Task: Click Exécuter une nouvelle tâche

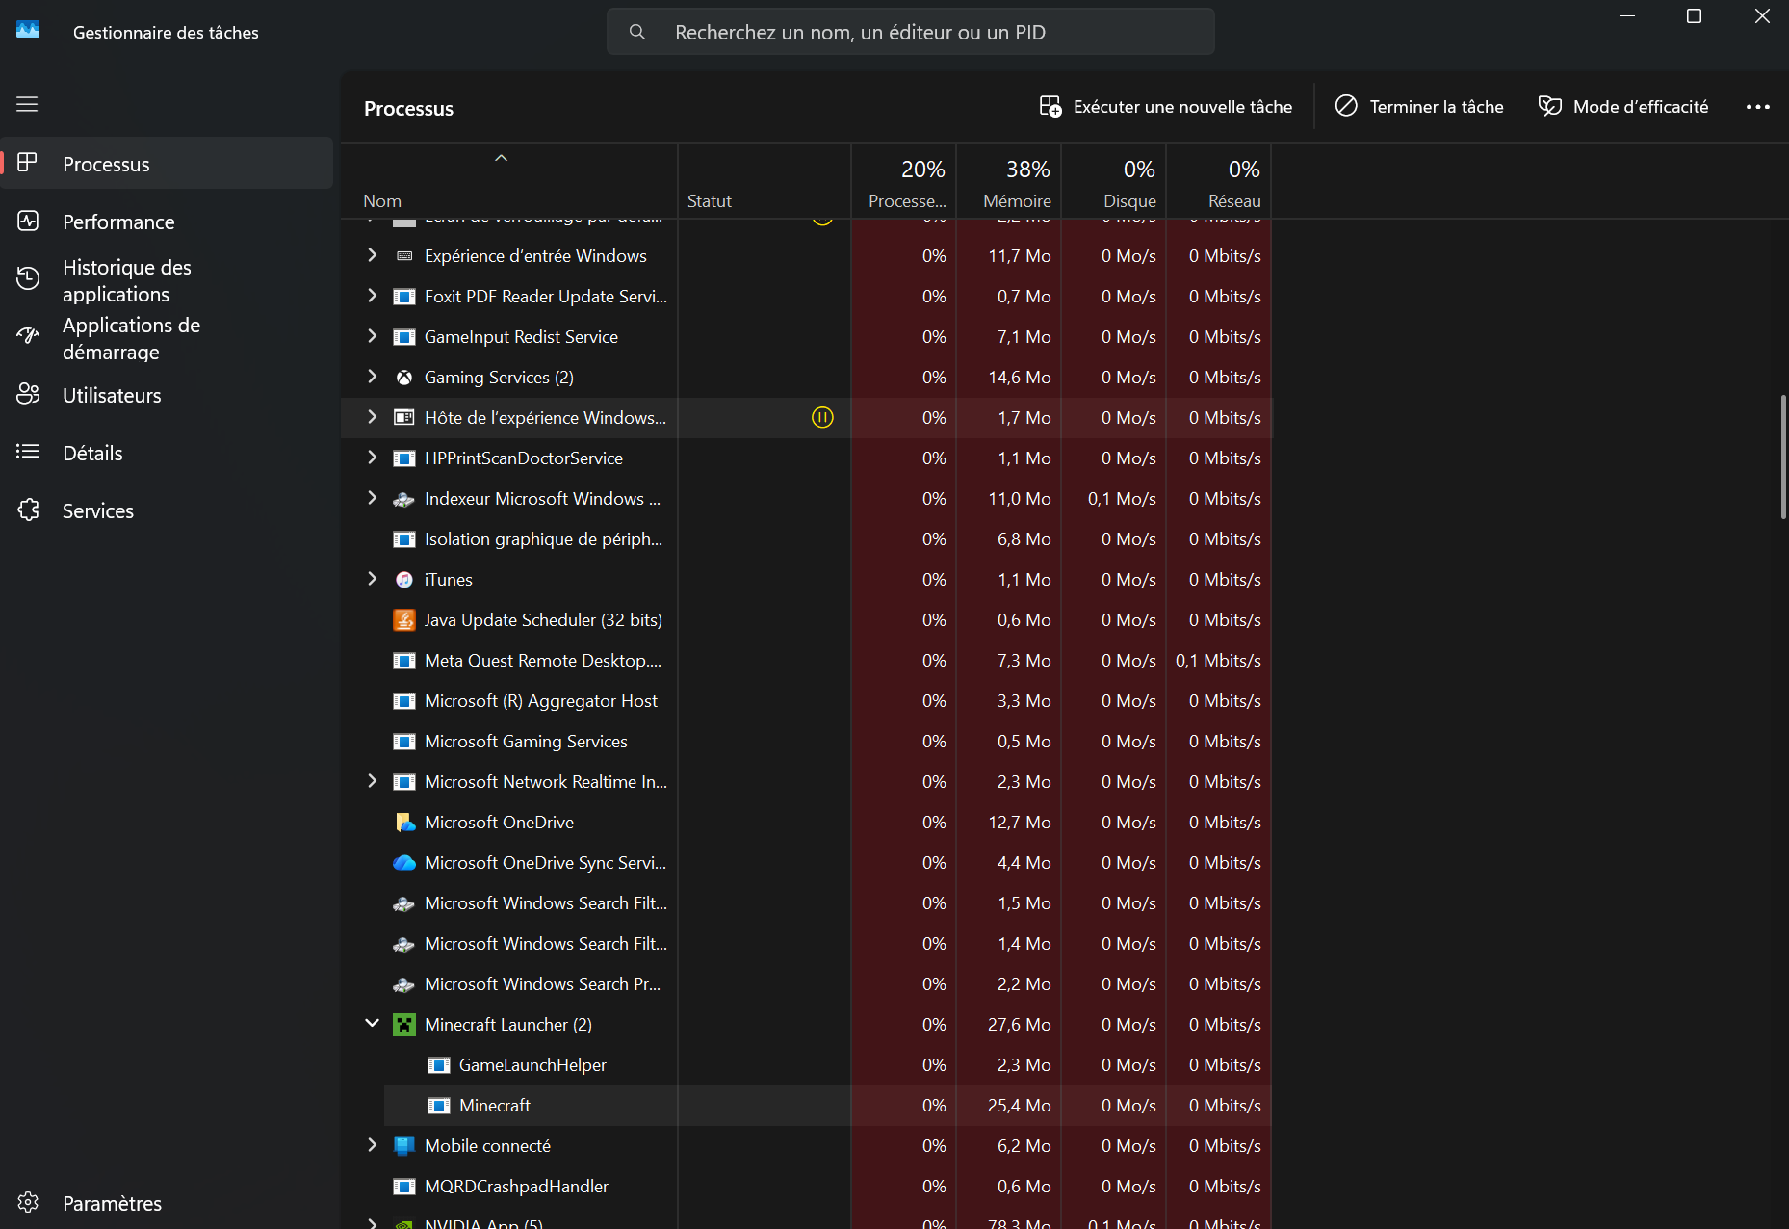Action: [x=1166, y=107]
